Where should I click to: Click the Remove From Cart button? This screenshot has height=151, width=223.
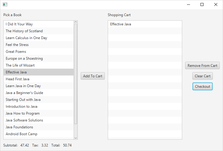pyautogui.click(x=202, y=66)
